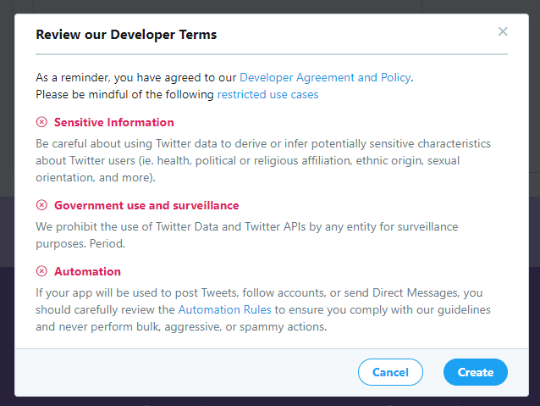Follow the Automation Rules link

pos(224,309)
